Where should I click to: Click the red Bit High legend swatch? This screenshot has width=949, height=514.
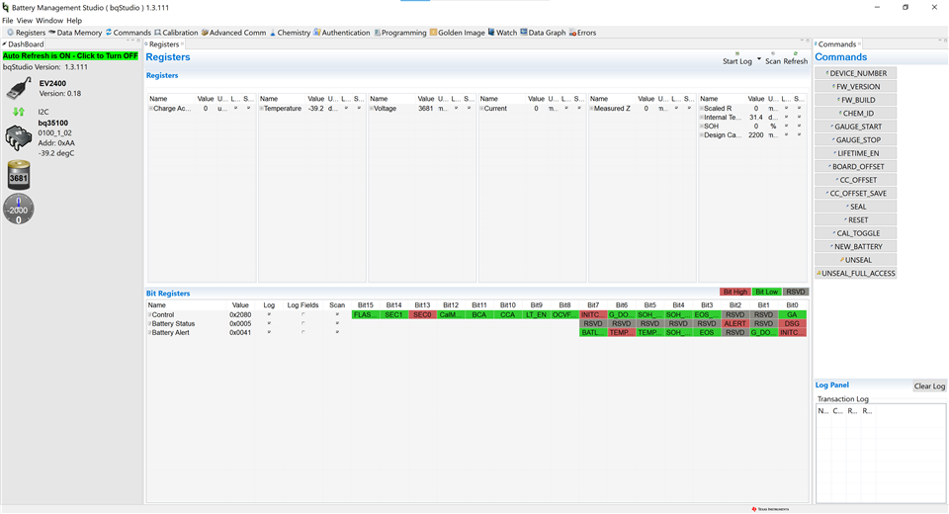(x=734, y=292)
